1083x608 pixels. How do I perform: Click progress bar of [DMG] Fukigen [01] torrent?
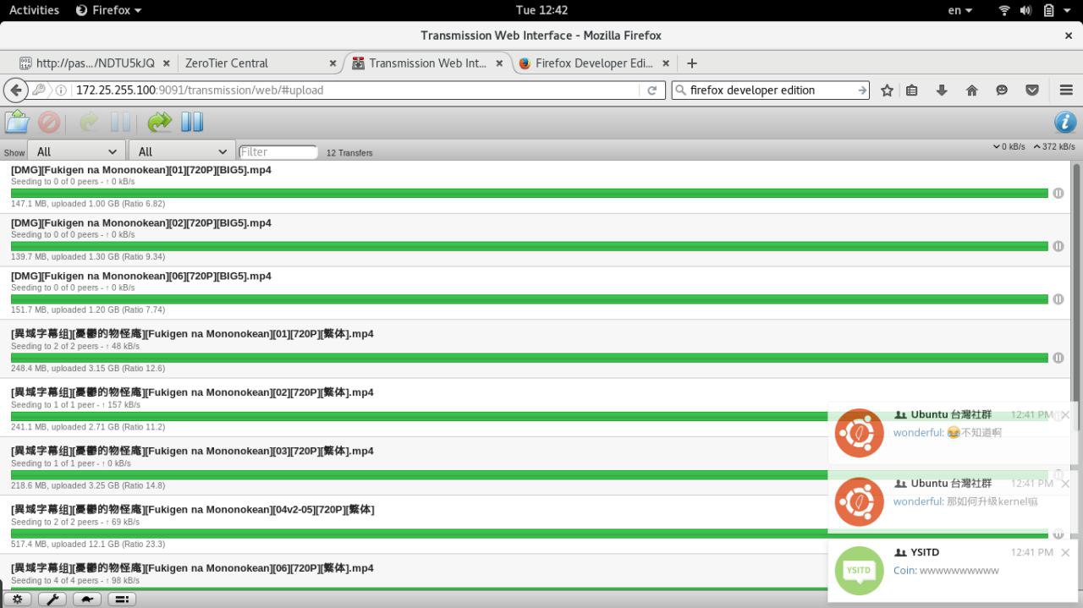tap(529, 193)
